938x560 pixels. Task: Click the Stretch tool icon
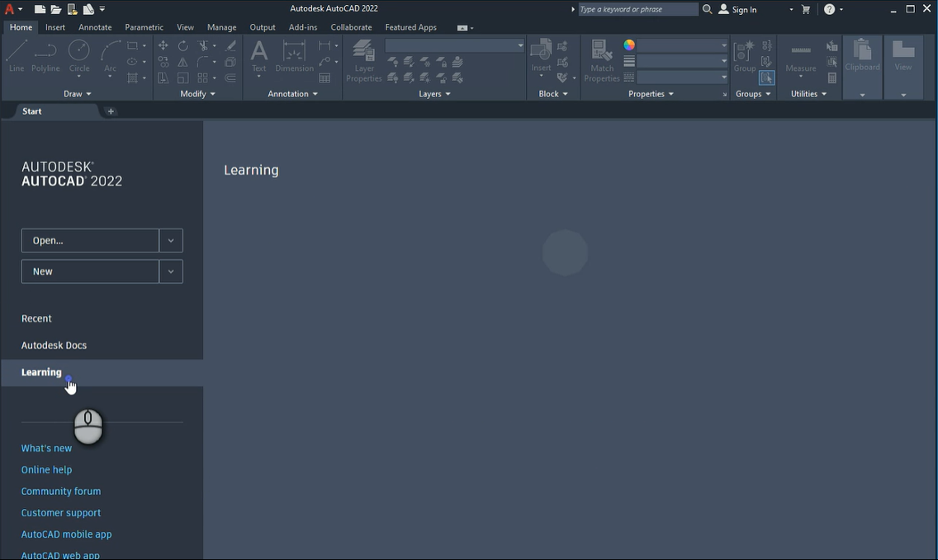click(x=163, y=78)
